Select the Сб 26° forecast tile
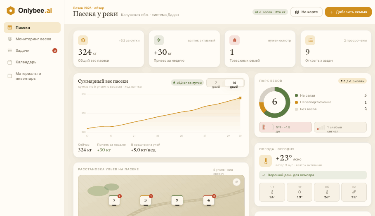The height and width of the screenshot is (216, 375). tap(327, 192)
